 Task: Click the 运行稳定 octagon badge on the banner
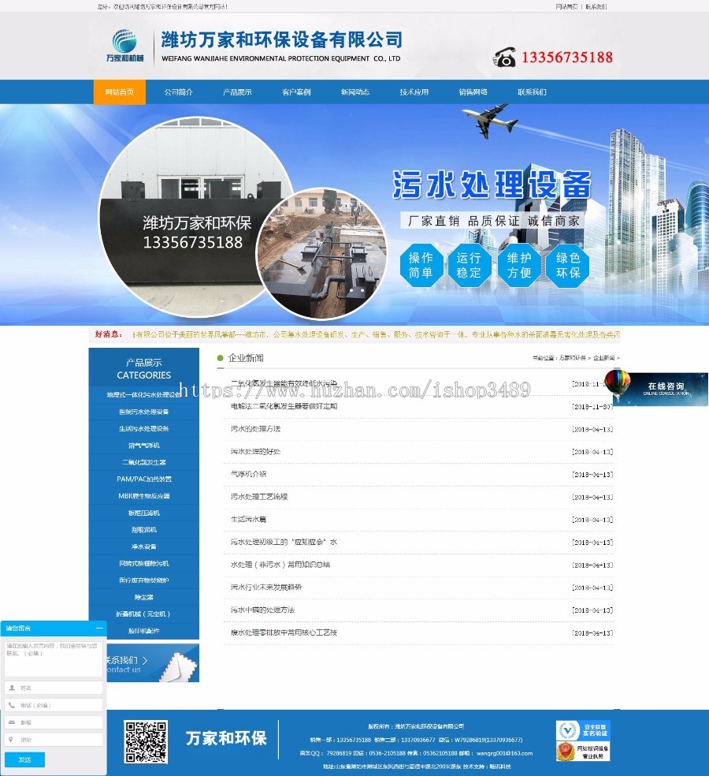pos(469,265)
